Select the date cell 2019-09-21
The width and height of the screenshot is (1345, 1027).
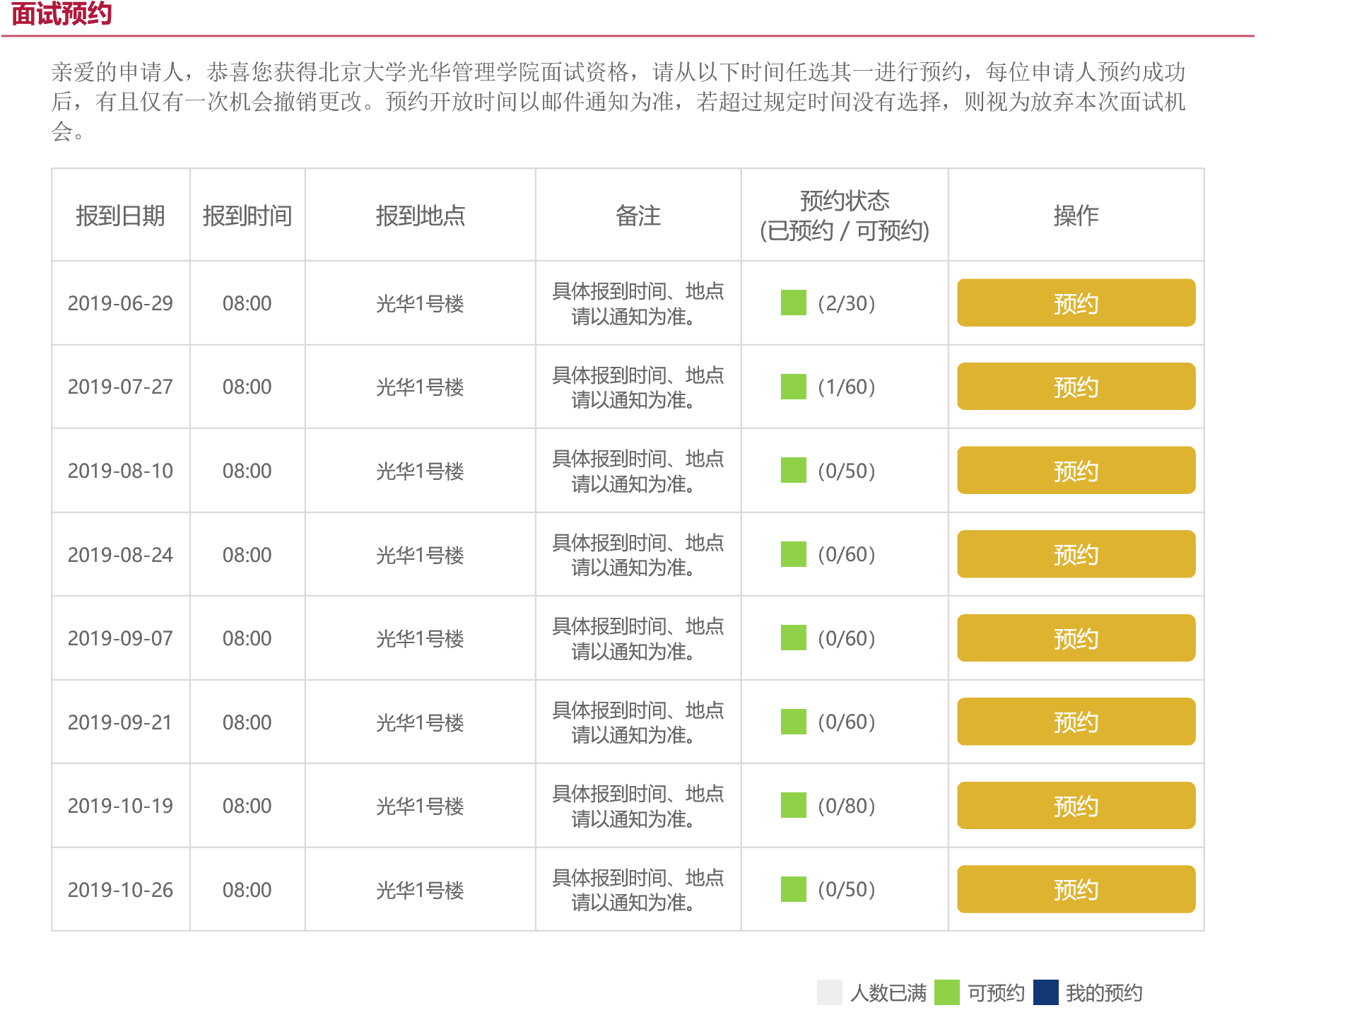[x=120, y=722]
